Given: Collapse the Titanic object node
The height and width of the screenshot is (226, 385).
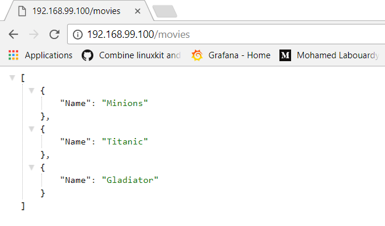Looking at the screenshot, I should pyautogui.click(x=32, y=129).
